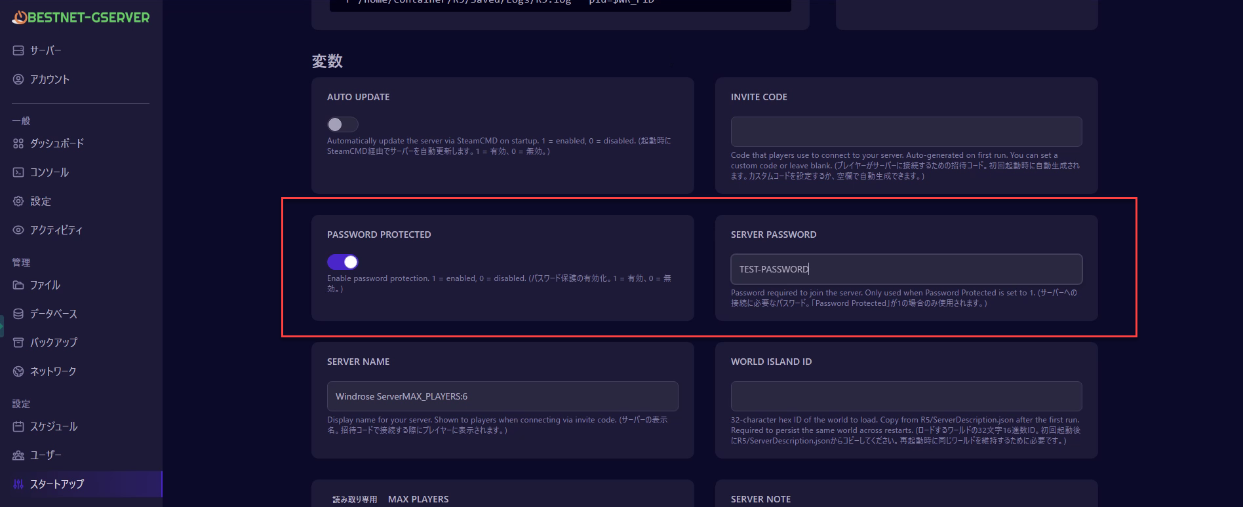Select the active スタートアップ menu item
Viewport: 1243px width, 507px height.
[x=56, y=484]
